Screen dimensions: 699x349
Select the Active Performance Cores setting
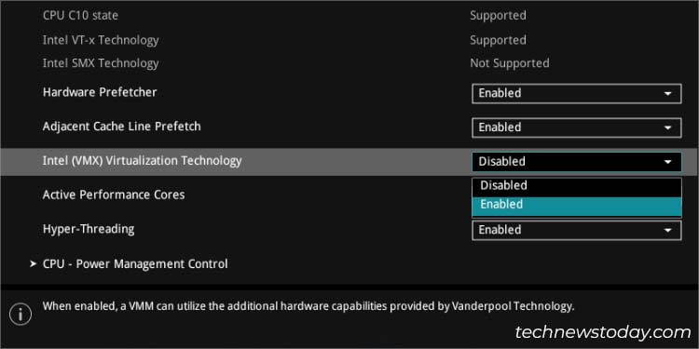114,195
